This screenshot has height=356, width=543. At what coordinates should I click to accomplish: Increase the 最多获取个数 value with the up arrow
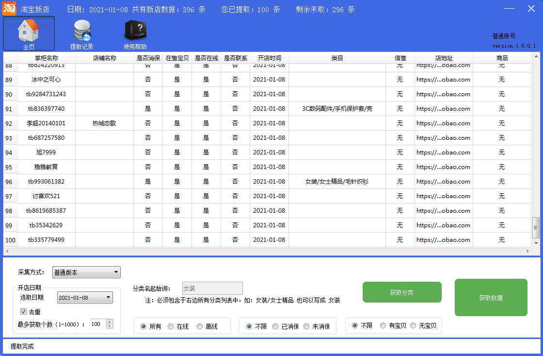pyautogui.click(x=110, y=322)
